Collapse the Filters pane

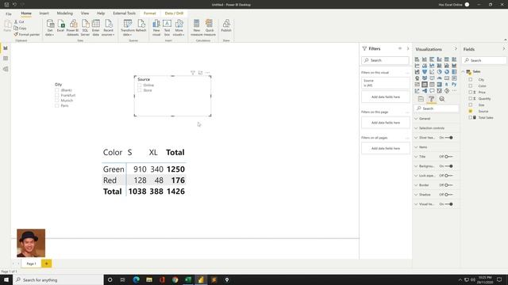point(408,48)
